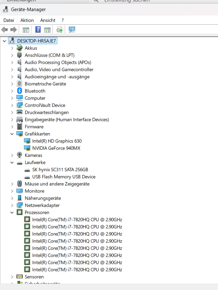Click the Akkus battery icon

(19, 48)
